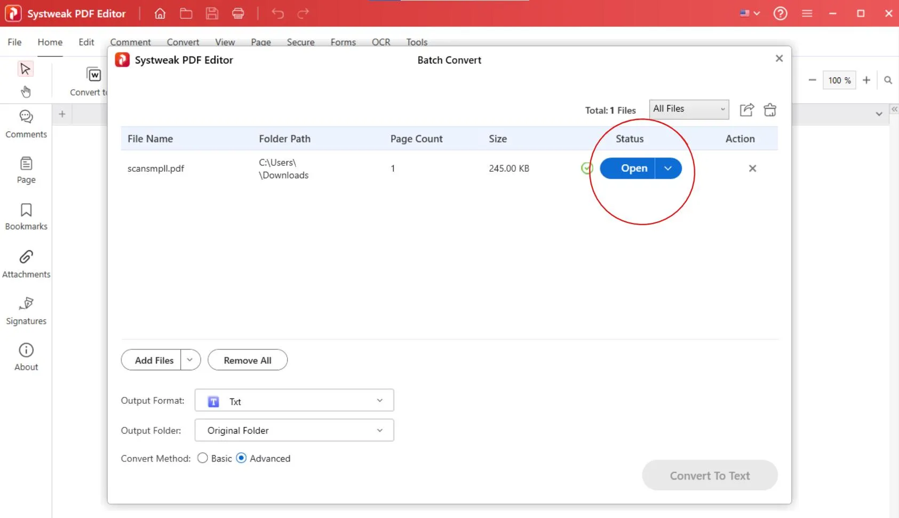The width and height of the screenshot is (899, 518).
Task: Open the Comments sidebar panel
Action: [26, 124]
